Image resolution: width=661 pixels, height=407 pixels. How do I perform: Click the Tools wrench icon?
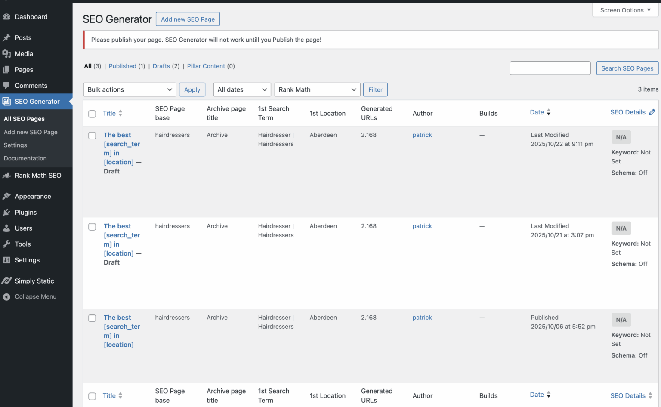[6, 244]
